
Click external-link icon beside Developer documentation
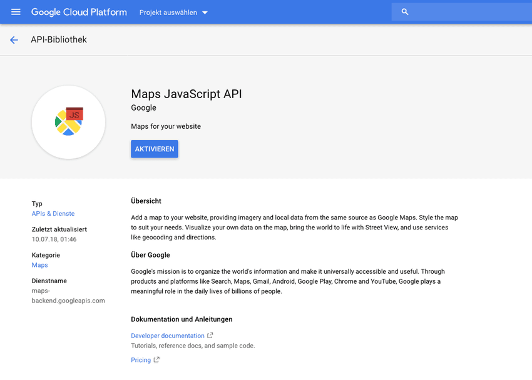pos(210,335)
